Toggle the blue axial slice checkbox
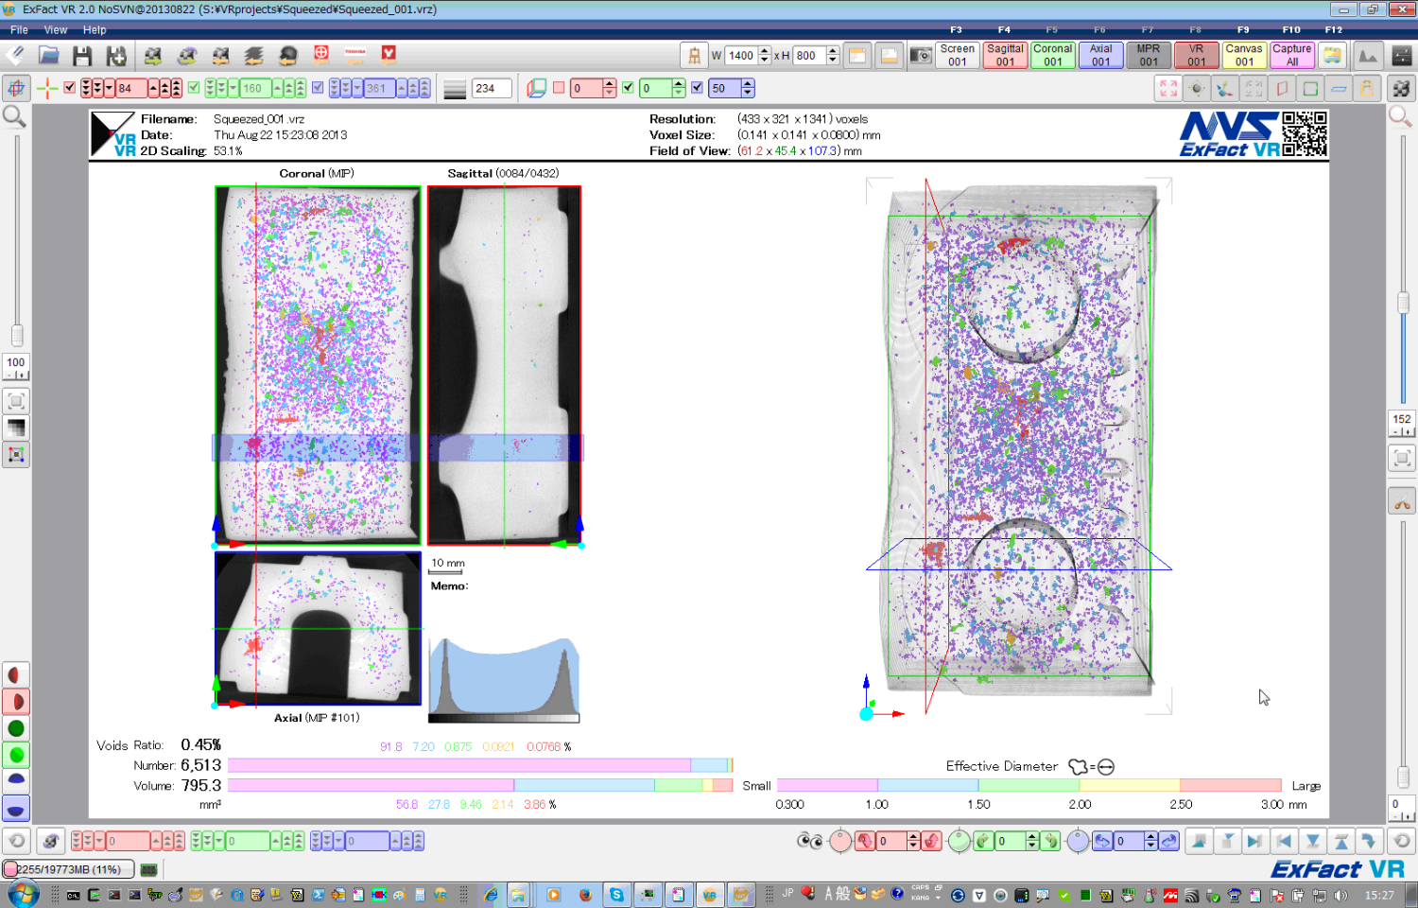 [318, 88]
